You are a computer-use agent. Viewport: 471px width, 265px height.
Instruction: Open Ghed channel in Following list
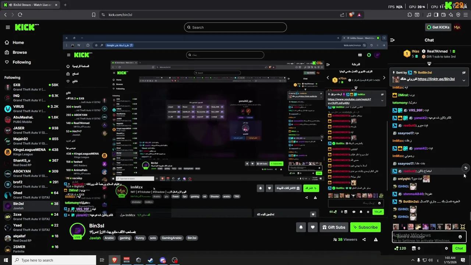pyautogui.click(x=31, y=195)
